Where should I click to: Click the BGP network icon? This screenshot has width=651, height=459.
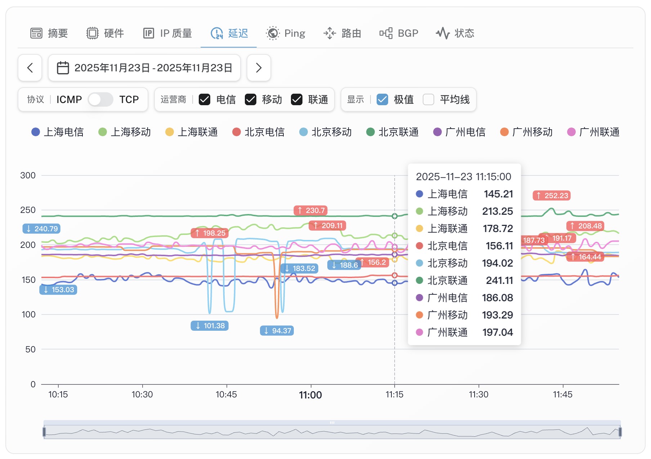(386, 33)
